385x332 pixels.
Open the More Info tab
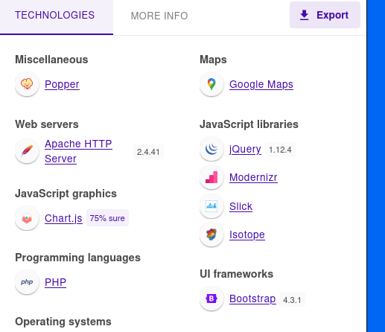coord(159,16)
